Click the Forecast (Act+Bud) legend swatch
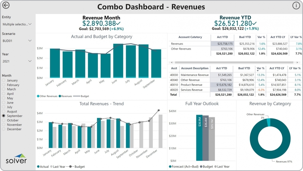The image size is (303, 171). tap(170, 167)
